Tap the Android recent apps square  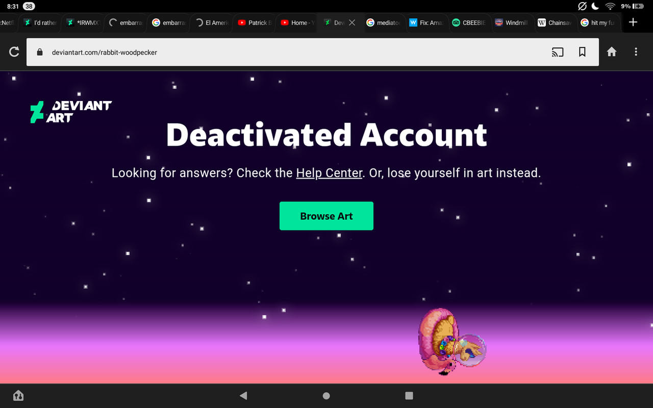(x=409, y=395)
